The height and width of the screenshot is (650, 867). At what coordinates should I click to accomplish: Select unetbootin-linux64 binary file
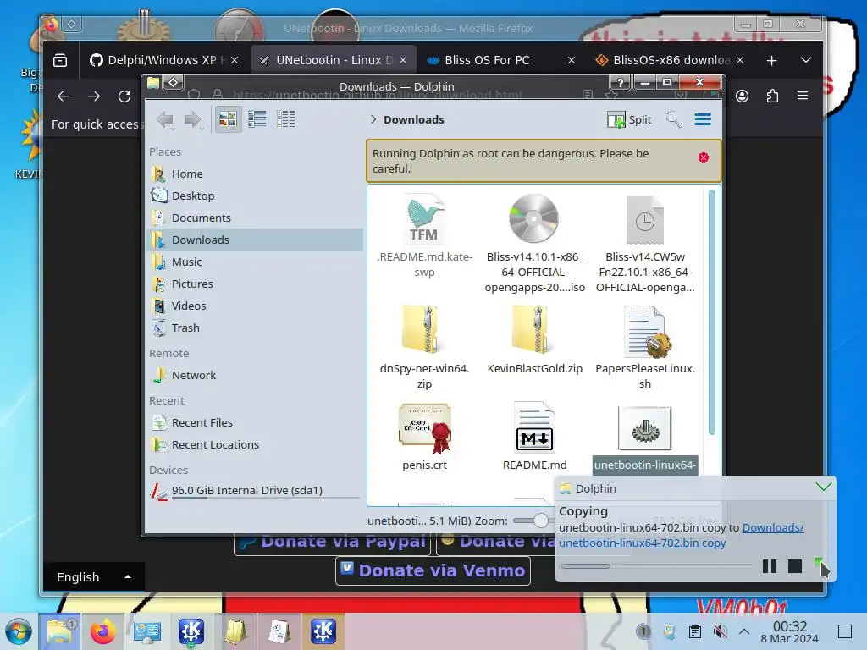(x=644, y=439)
